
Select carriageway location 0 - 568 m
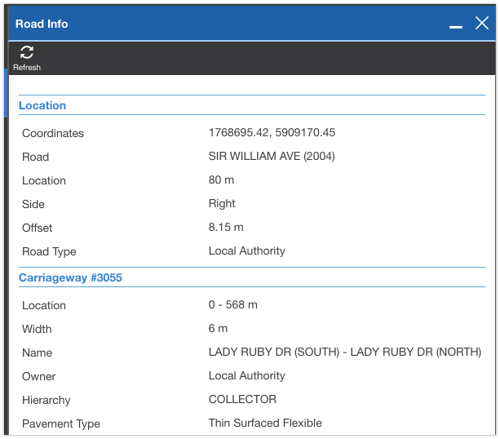pyautogui.click(x=233, y=304)
